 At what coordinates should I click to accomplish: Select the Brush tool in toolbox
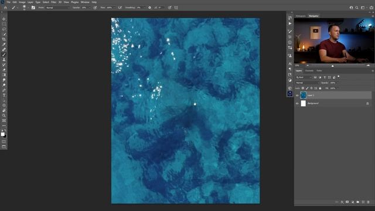tap(4, 55)
